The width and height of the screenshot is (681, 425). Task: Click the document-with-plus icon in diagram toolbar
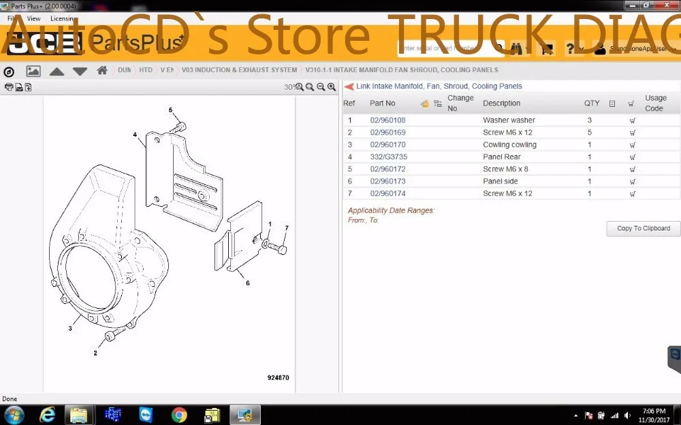coord(28,87)
